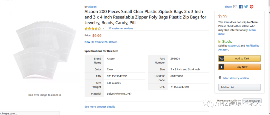Click the play icon on Buy Now
Image resolution: width=270 pixels, height=115 pixels.
pos(221,67)
